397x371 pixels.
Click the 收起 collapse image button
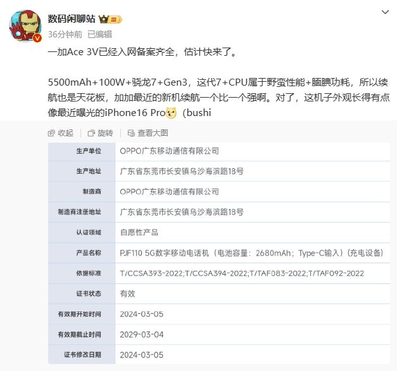coord(61,133)
